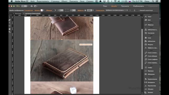The height and width of the screenshot is (95, 169).
Task: Toggle the Эффекты checkbox in control bar
Action: pos(85,10)
